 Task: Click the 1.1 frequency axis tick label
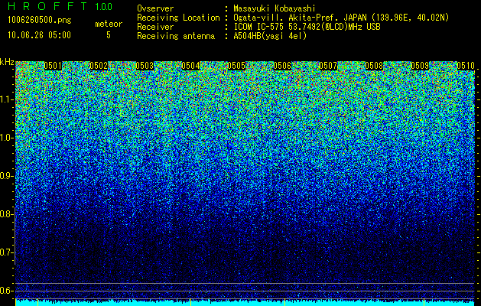click(7, 99)
